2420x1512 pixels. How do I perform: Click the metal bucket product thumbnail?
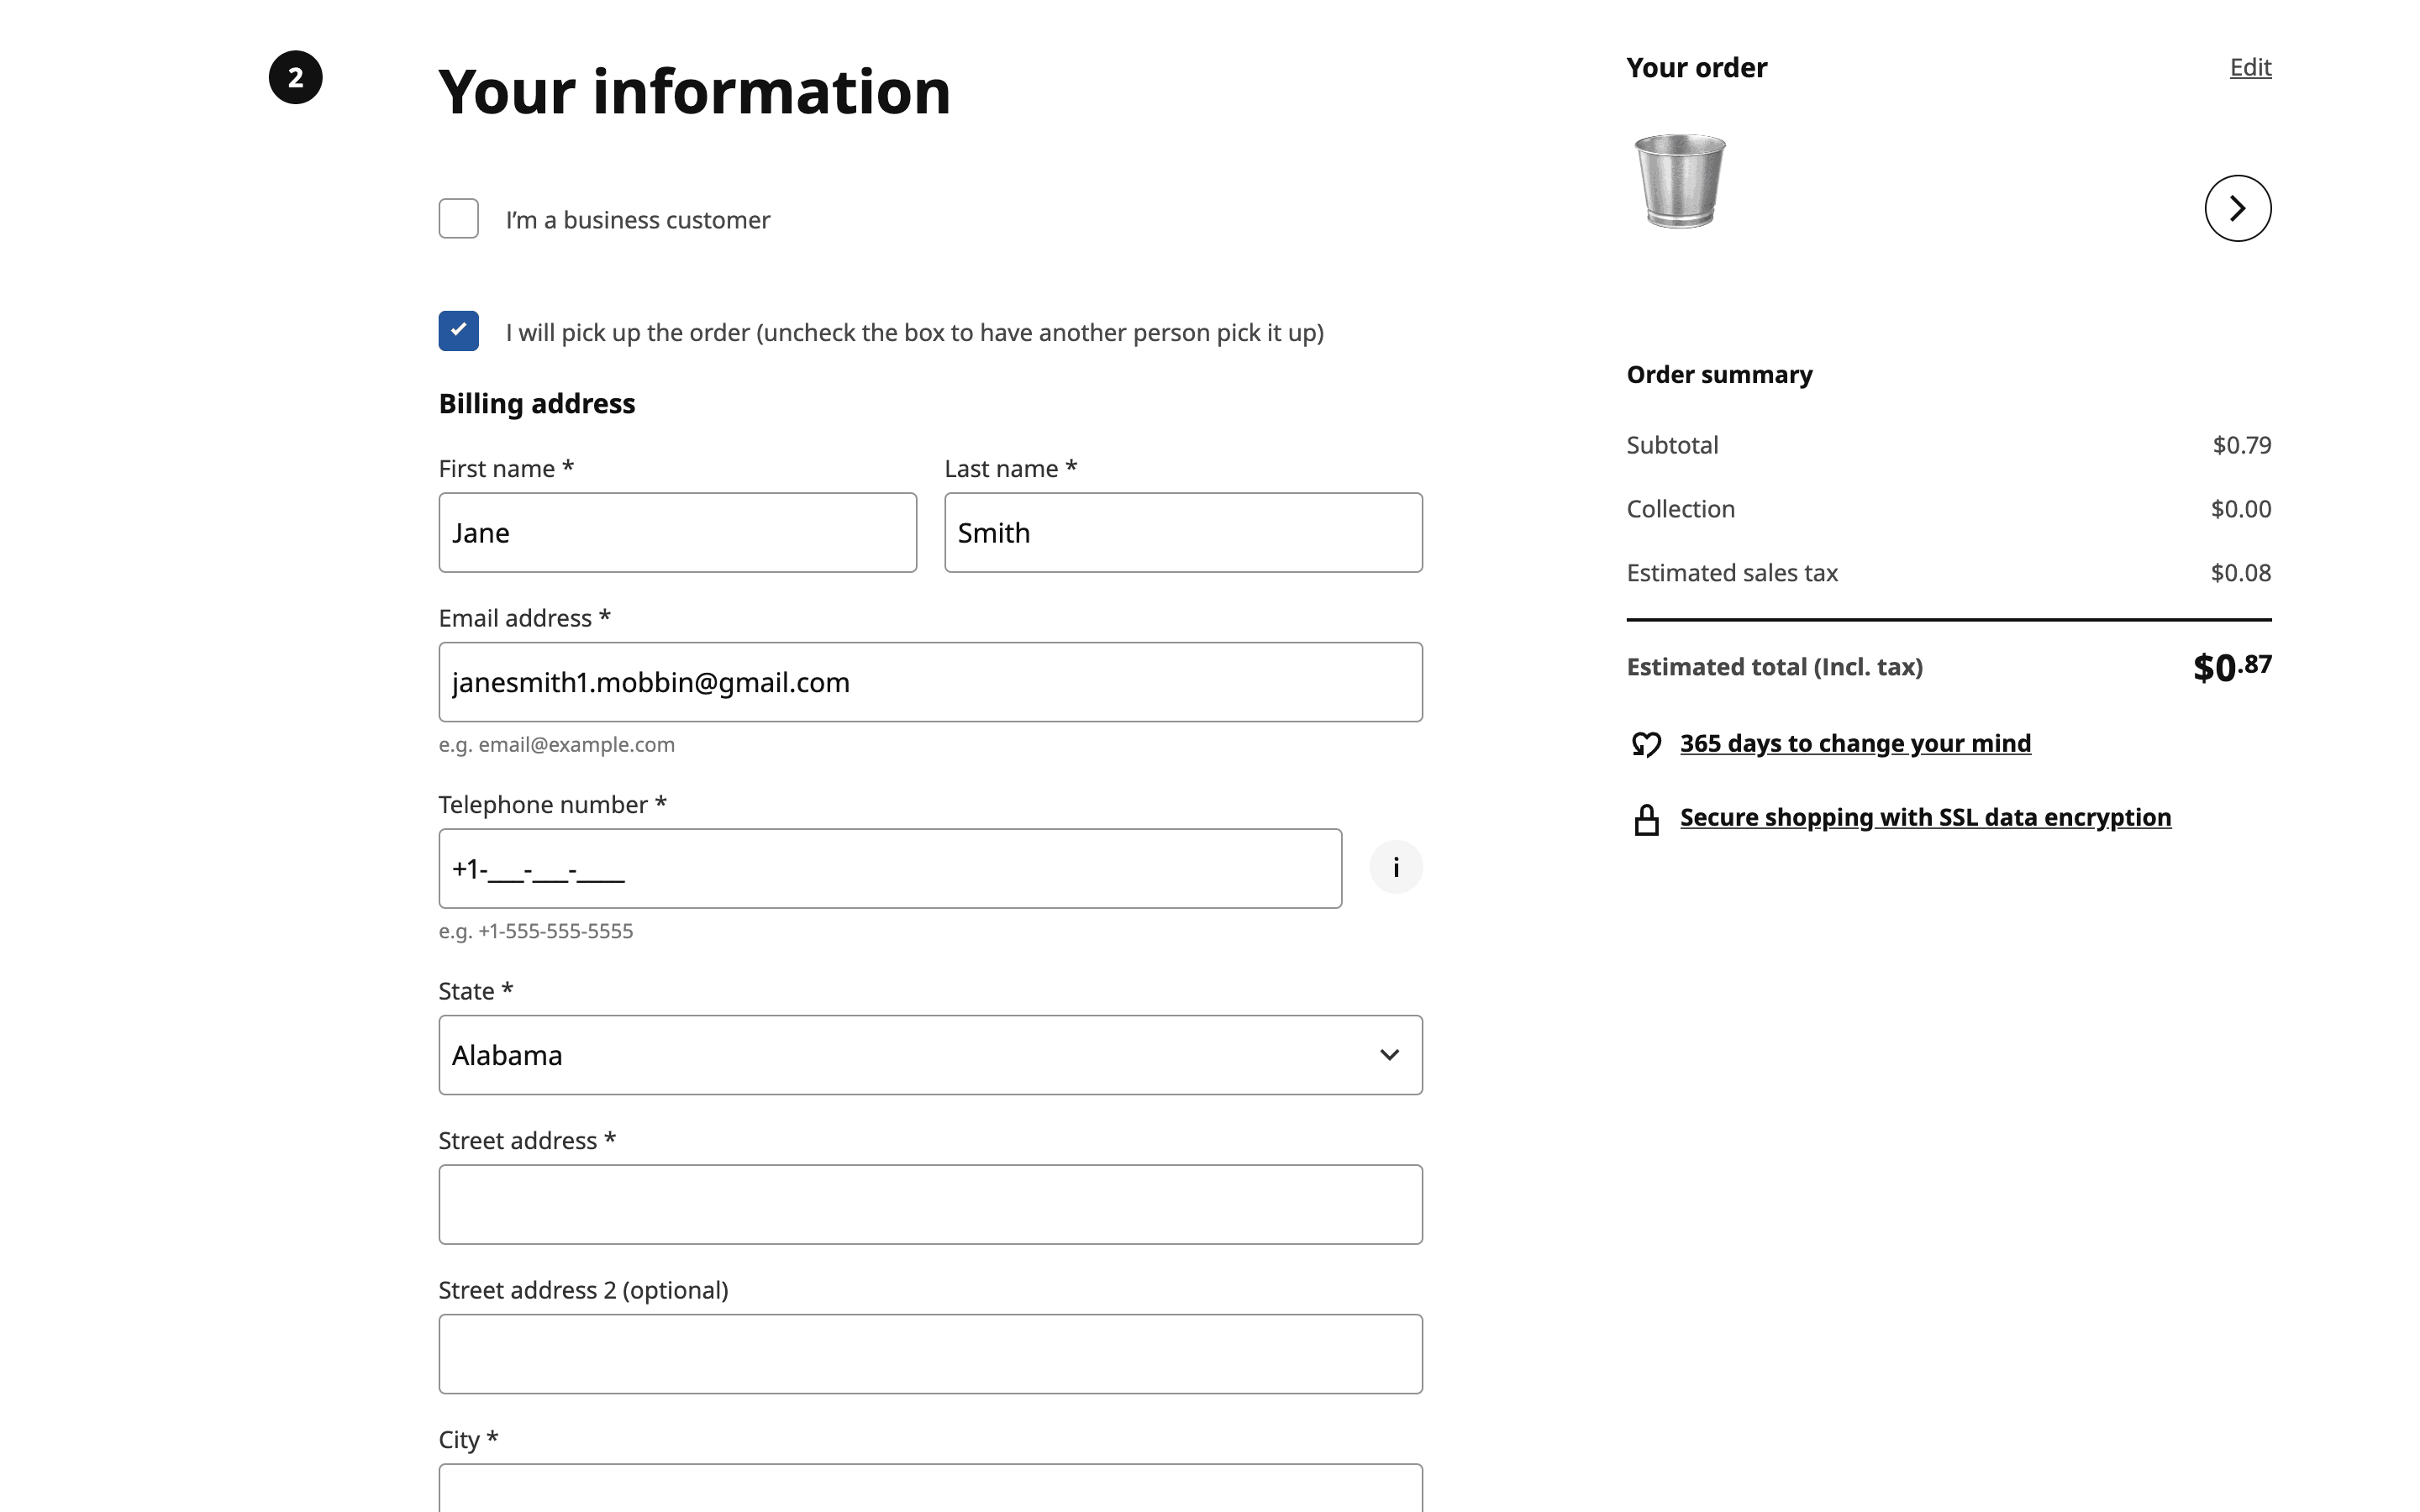(x=1680, y=181)
